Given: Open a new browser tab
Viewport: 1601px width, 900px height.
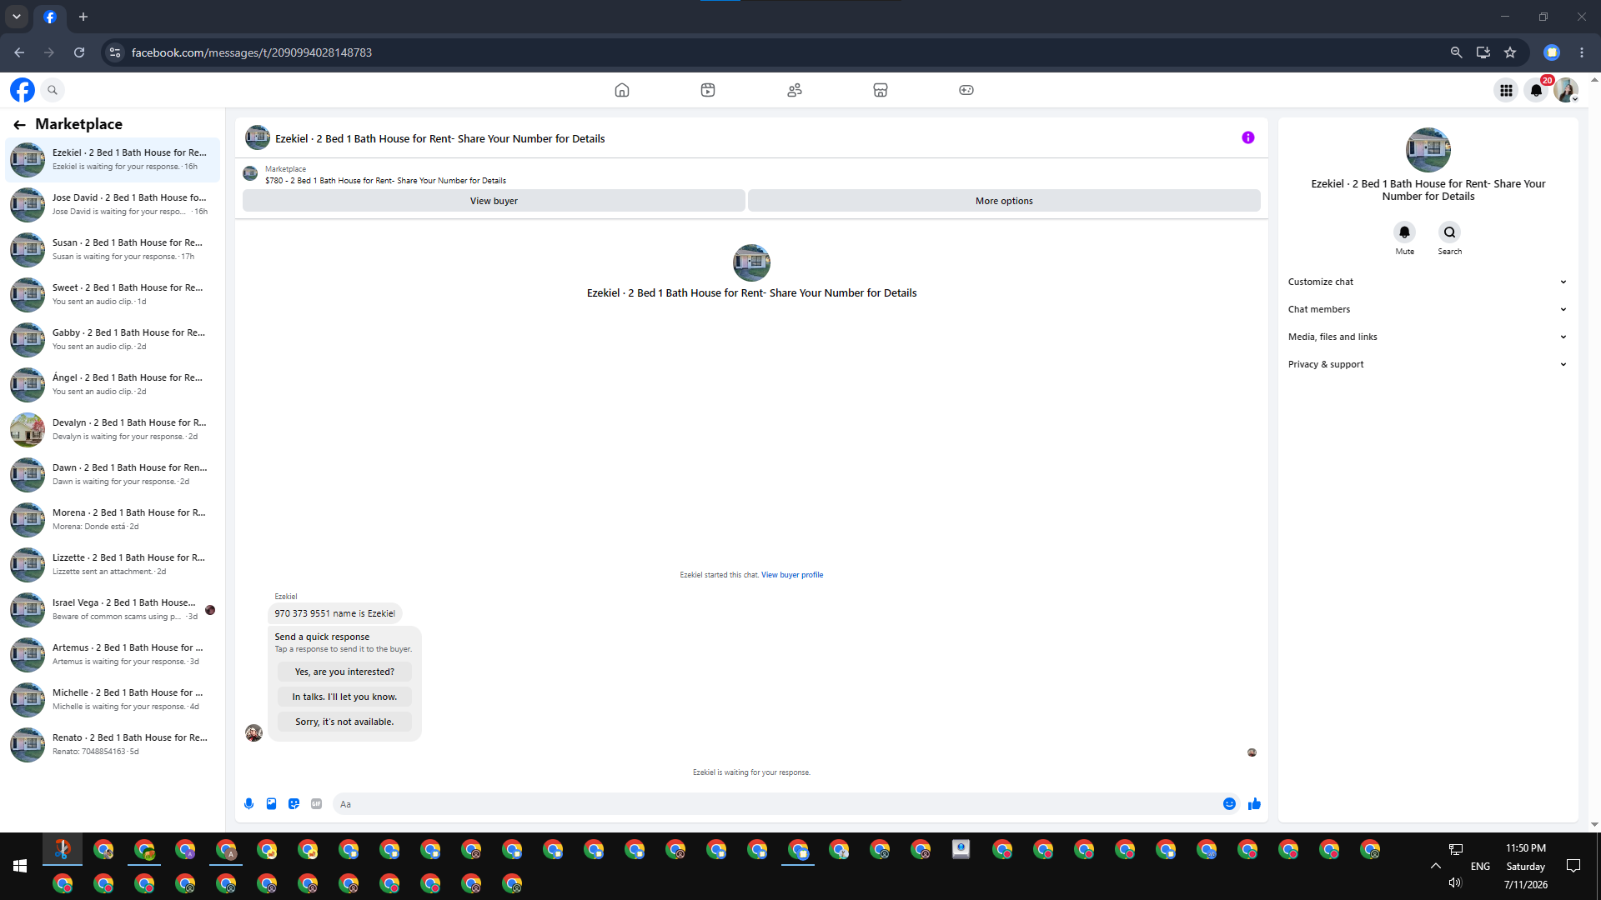Looking at the screenshot, I should click(83, 17).
